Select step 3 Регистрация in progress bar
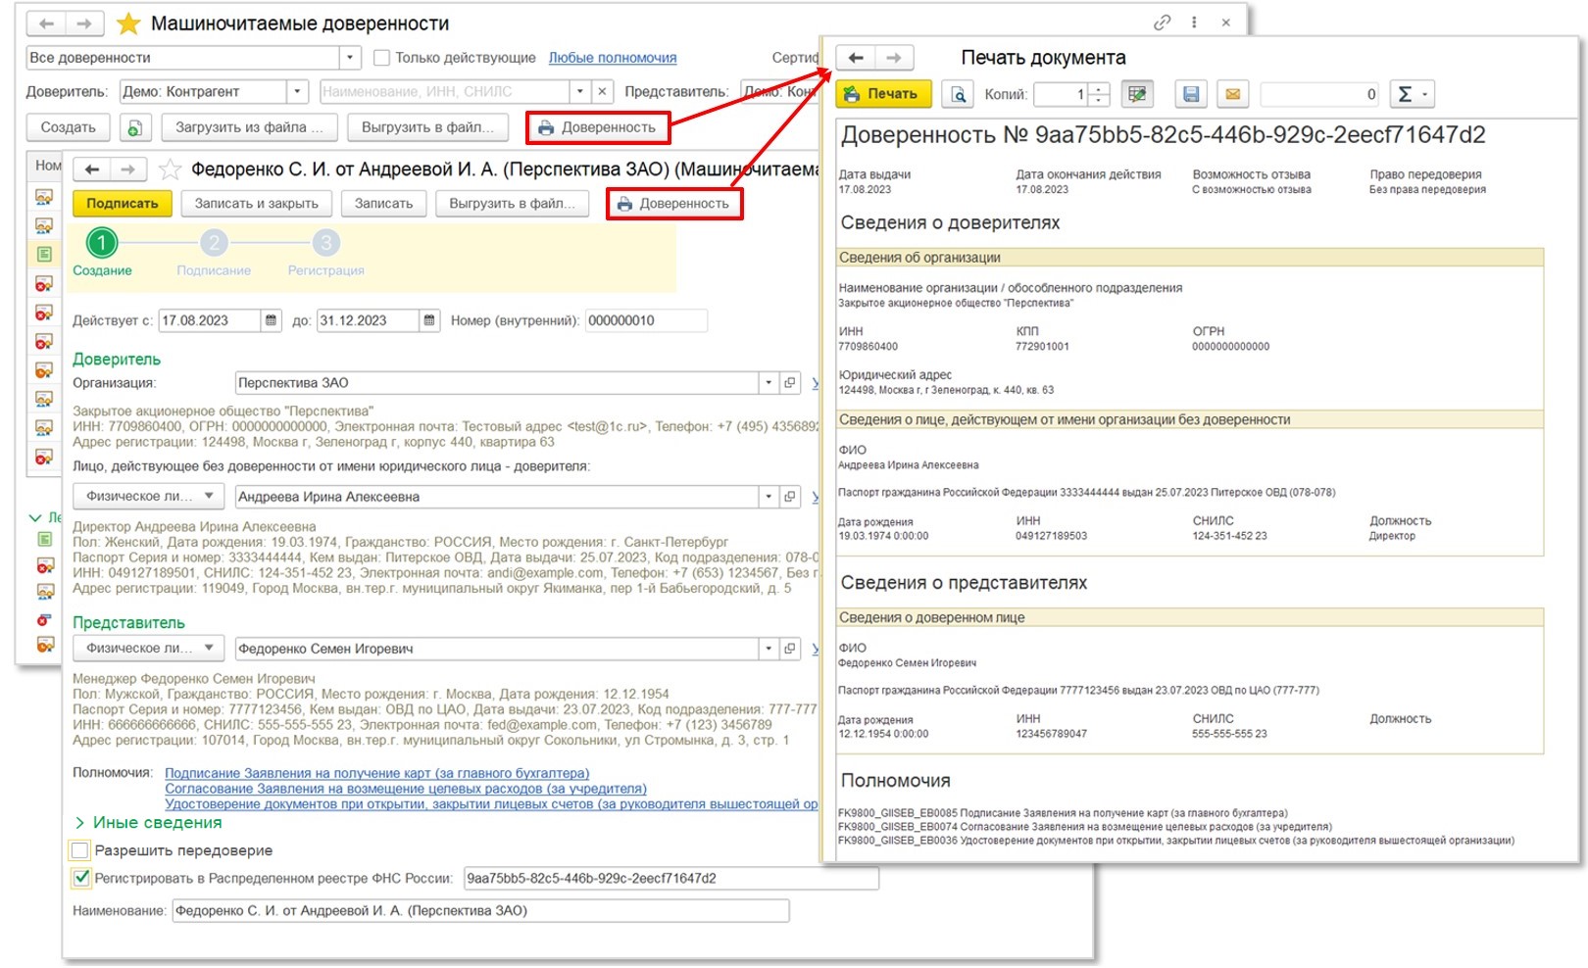The image size is (1588, 968). (326, 242)
